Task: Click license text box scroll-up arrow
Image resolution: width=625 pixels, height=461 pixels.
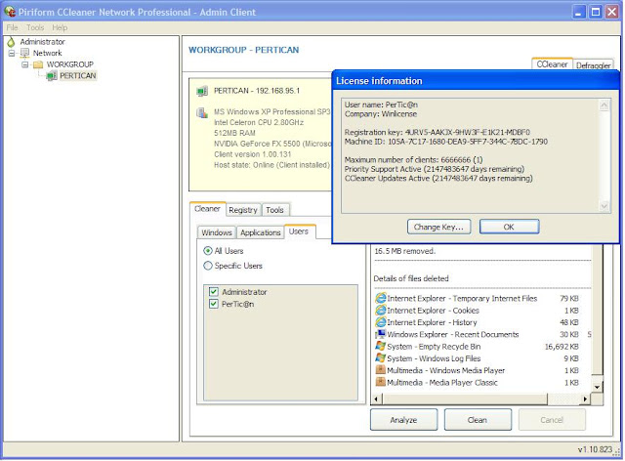Action: pos(604,105)
